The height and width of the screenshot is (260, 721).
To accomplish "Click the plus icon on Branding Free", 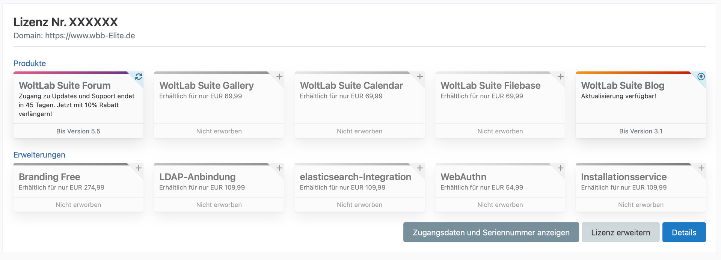I will click(139, 168).
